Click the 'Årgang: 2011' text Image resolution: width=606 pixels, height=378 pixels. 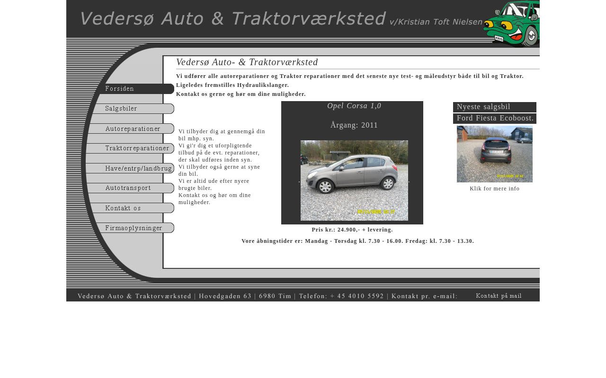[x=354, y=125]
